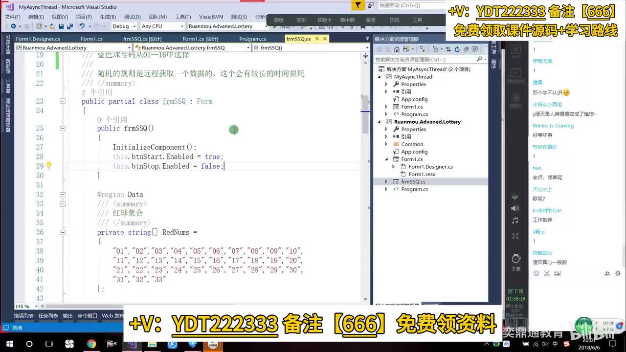Click the Home icon in Solution Explorer

tap(397, 49)
